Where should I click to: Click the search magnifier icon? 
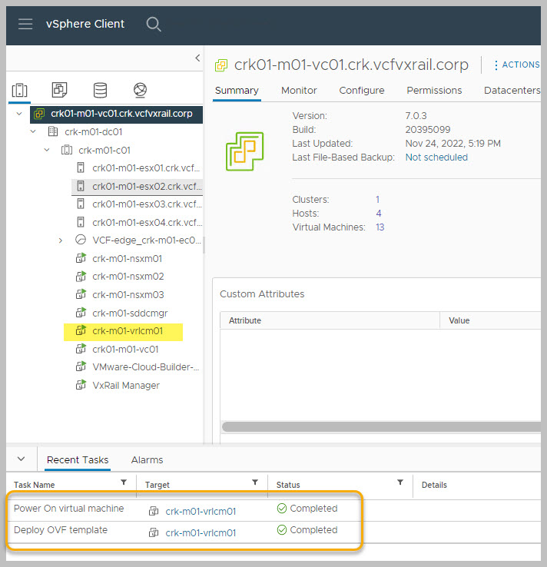coord(154,24)
